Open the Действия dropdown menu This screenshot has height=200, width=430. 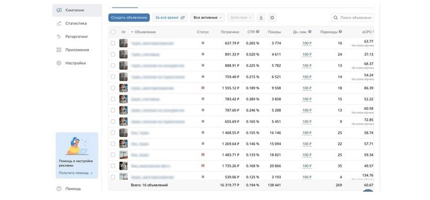click(241, 18)
